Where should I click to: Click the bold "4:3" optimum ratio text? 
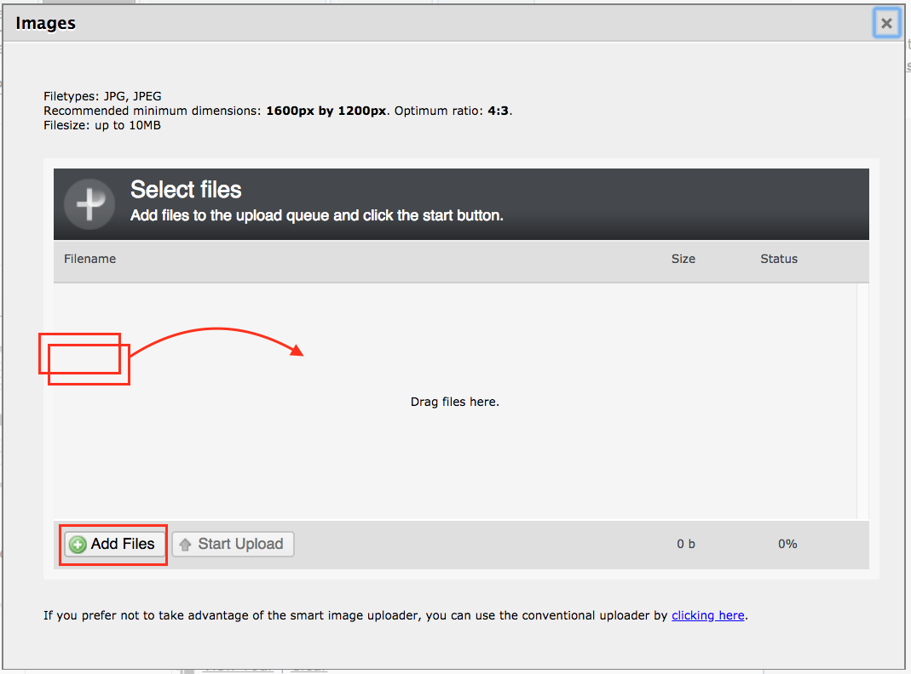(499, 111)
